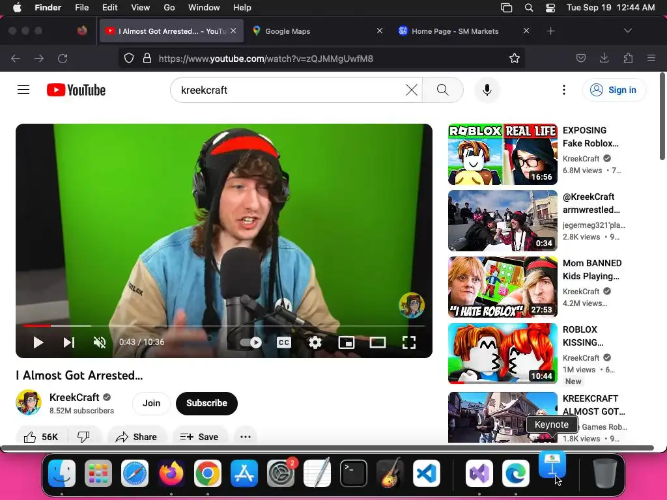Image resolution: width=667 pixels, height=500 pixels.
Task: Open Spotlight search in menu bar
Action: coord(529,8)
